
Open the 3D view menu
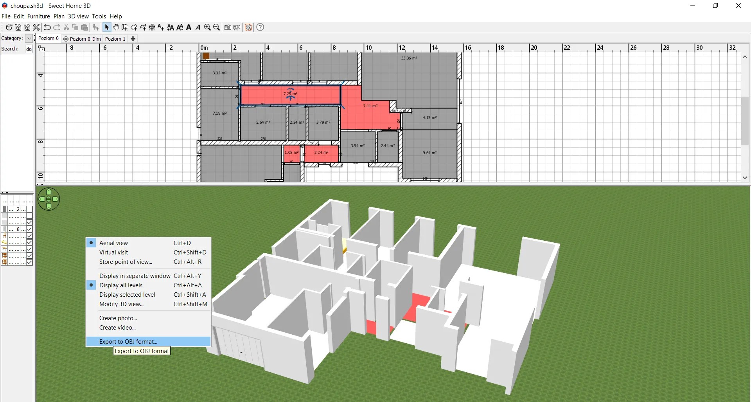click(x=78, y=16)
